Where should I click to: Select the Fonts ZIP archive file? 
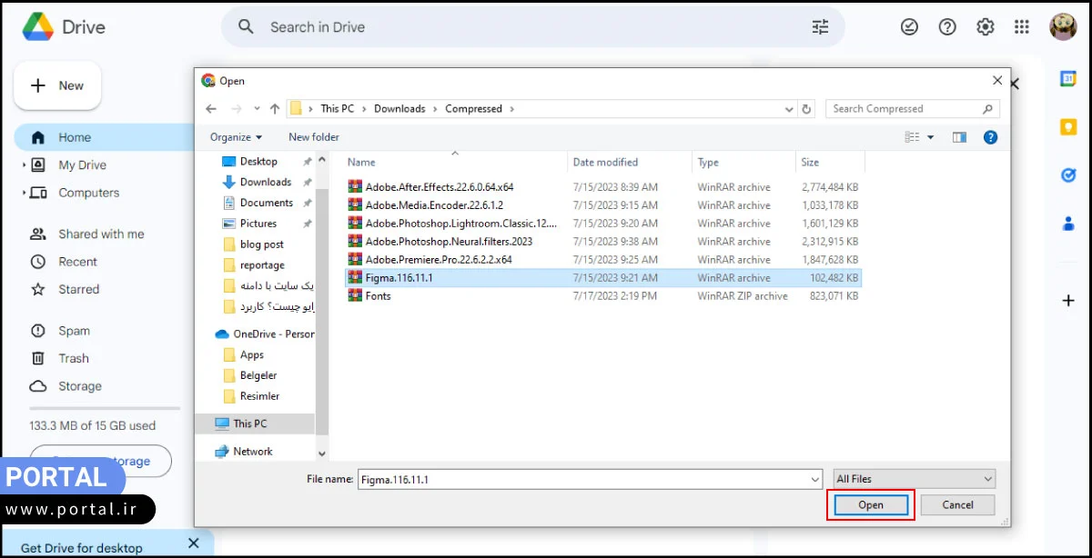378,295
